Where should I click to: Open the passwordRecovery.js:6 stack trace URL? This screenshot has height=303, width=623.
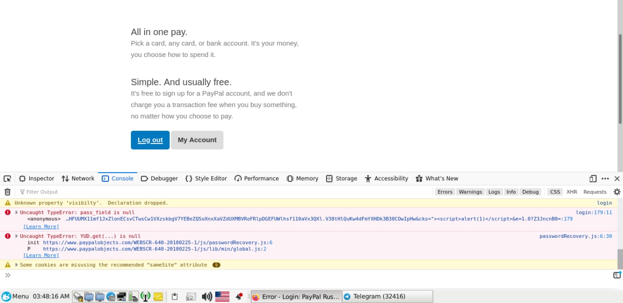click(158, 242)
